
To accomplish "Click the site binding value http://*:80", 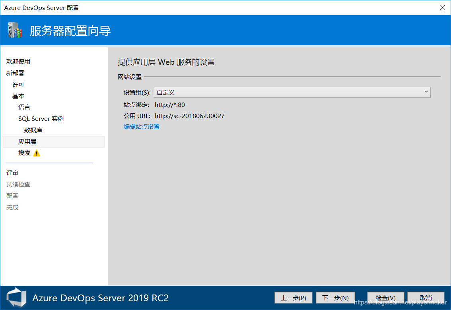I will (170, 105).
